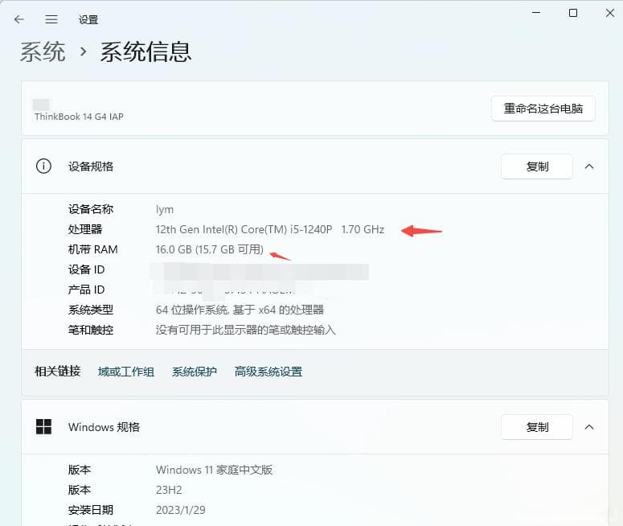Image resolution: width=623 pixels, height=526 pixels.
Task: Select install date 2023/1/29
Action: coord(181,510)
